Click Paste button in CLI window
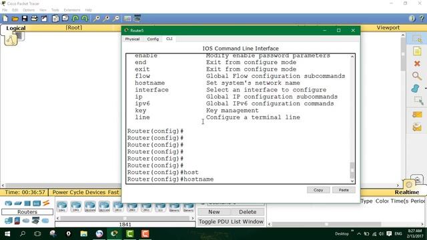This screenshot has height=240, width=427. [344, 190]
